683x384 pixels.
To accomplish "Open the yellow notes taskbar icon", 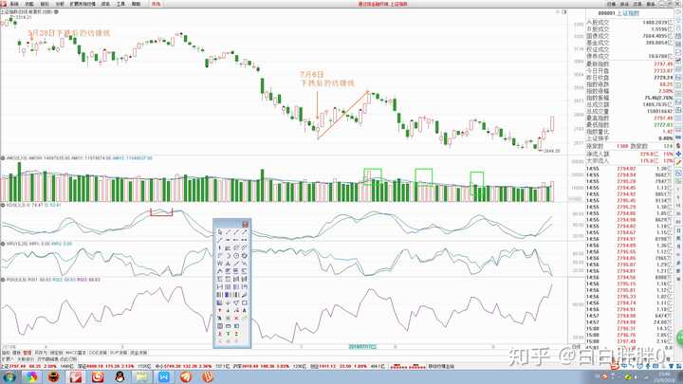I will tap(142, 377).
